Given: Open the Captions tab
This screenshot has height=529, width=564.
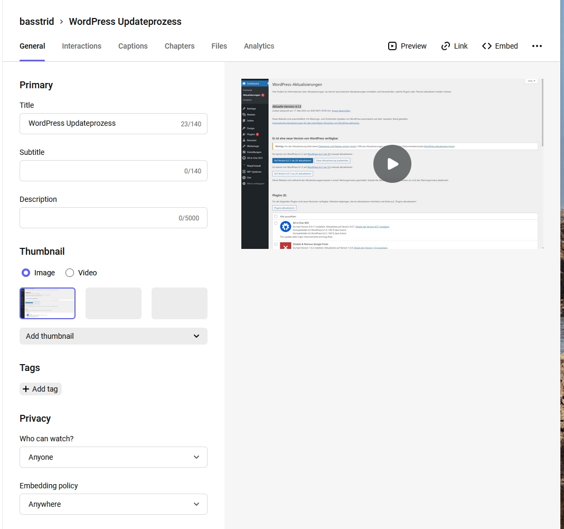Looking at the screenshot, I should click(x=133, y=46).
